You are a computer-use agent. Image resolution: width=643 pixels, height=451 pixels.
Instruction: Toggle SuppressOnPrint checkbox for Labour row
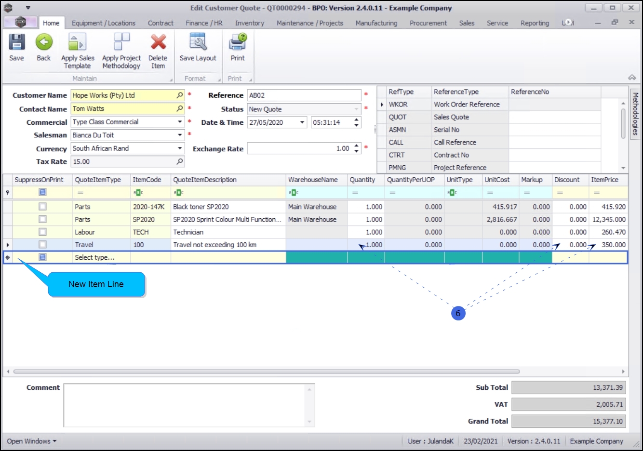(x=43, y=232)
